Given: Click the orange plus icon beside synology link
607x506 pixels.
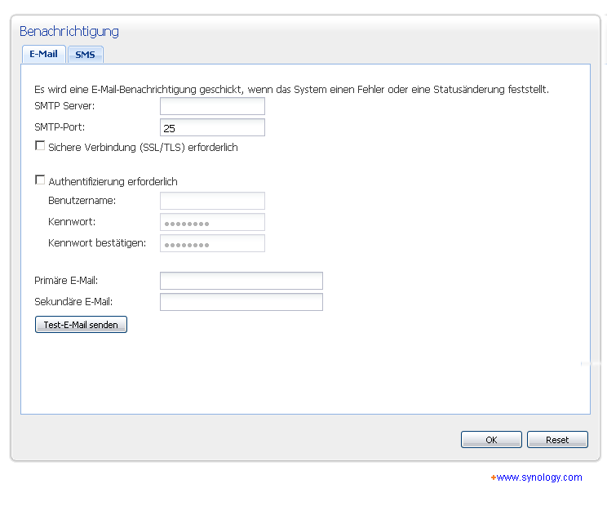Looking at the screenshot, I should 493,477.
